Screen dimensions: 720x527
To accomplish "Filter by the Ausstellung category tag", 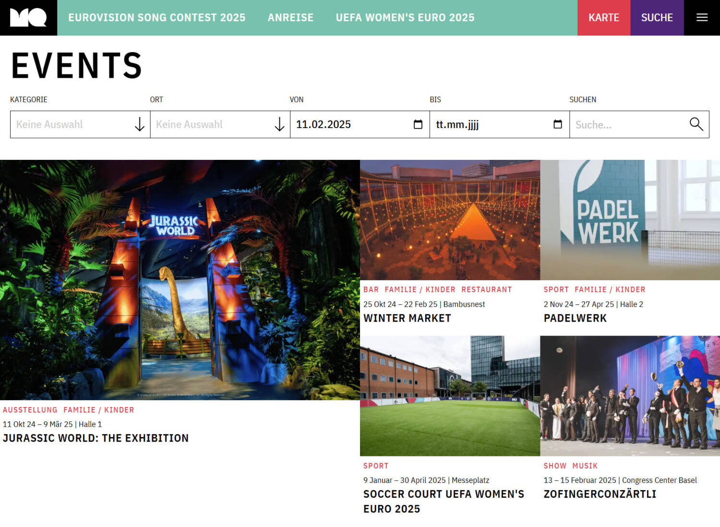I will 30,410.
